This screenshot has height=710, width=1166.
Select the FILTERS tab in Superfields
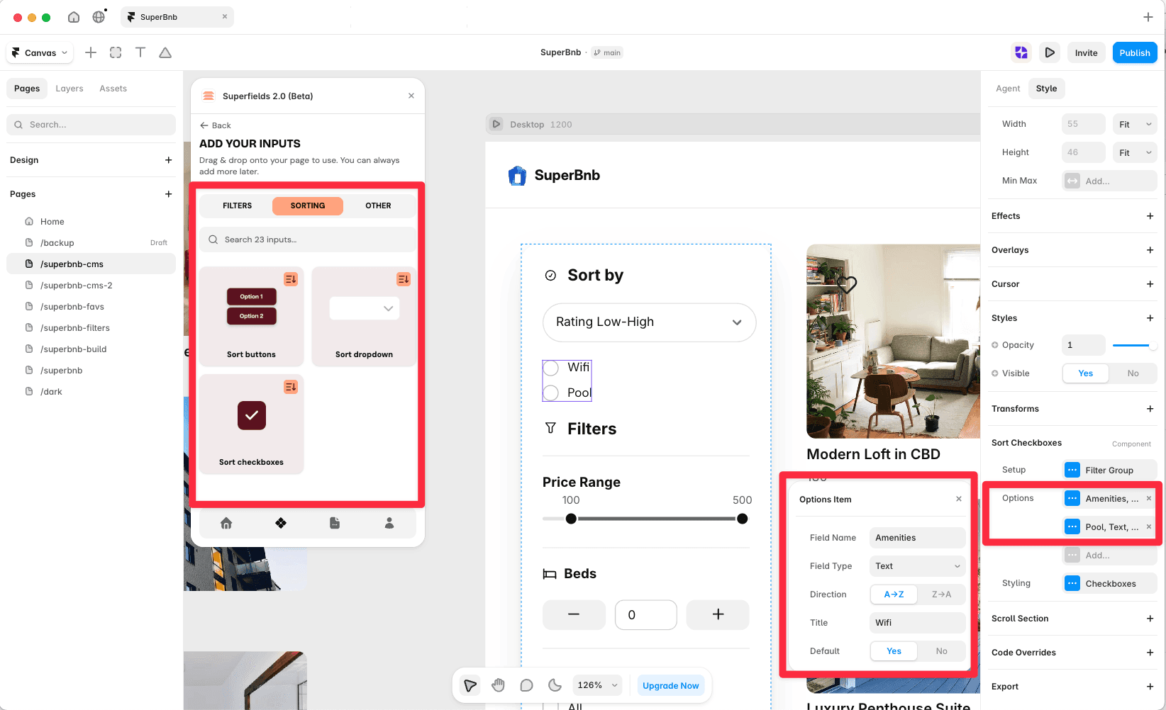pos(237,205)
